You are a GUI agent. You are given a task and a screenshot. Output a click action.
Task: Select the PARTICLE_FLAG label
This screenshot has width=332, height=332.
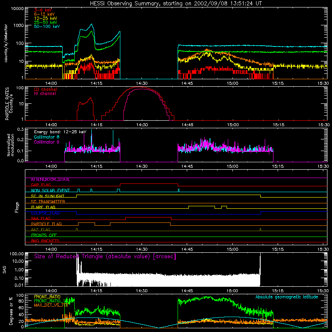pyautogui.click(x=46, y=224)
